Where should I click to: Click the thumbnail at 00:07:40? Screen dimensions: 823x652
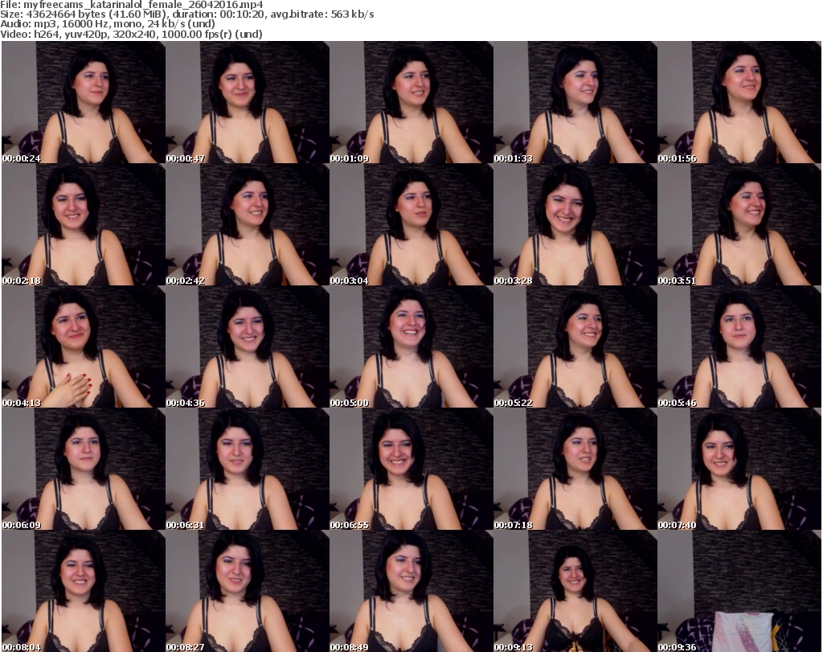(739, 469)
